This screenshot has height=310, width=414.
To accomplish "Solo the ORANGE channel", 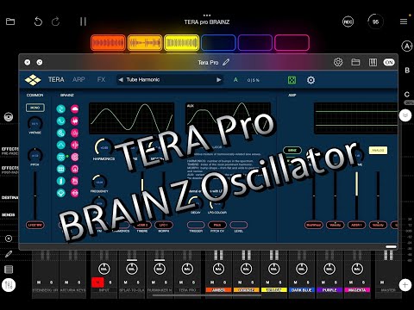I will click(x=253, y=282).
